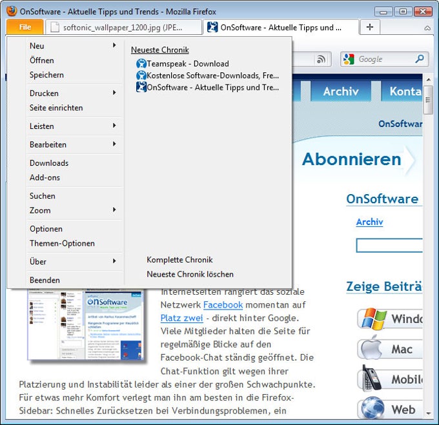This screenshot has height=425, width=439.
Task: Open Downloads from the menu
Action: [x=49, y=163]
